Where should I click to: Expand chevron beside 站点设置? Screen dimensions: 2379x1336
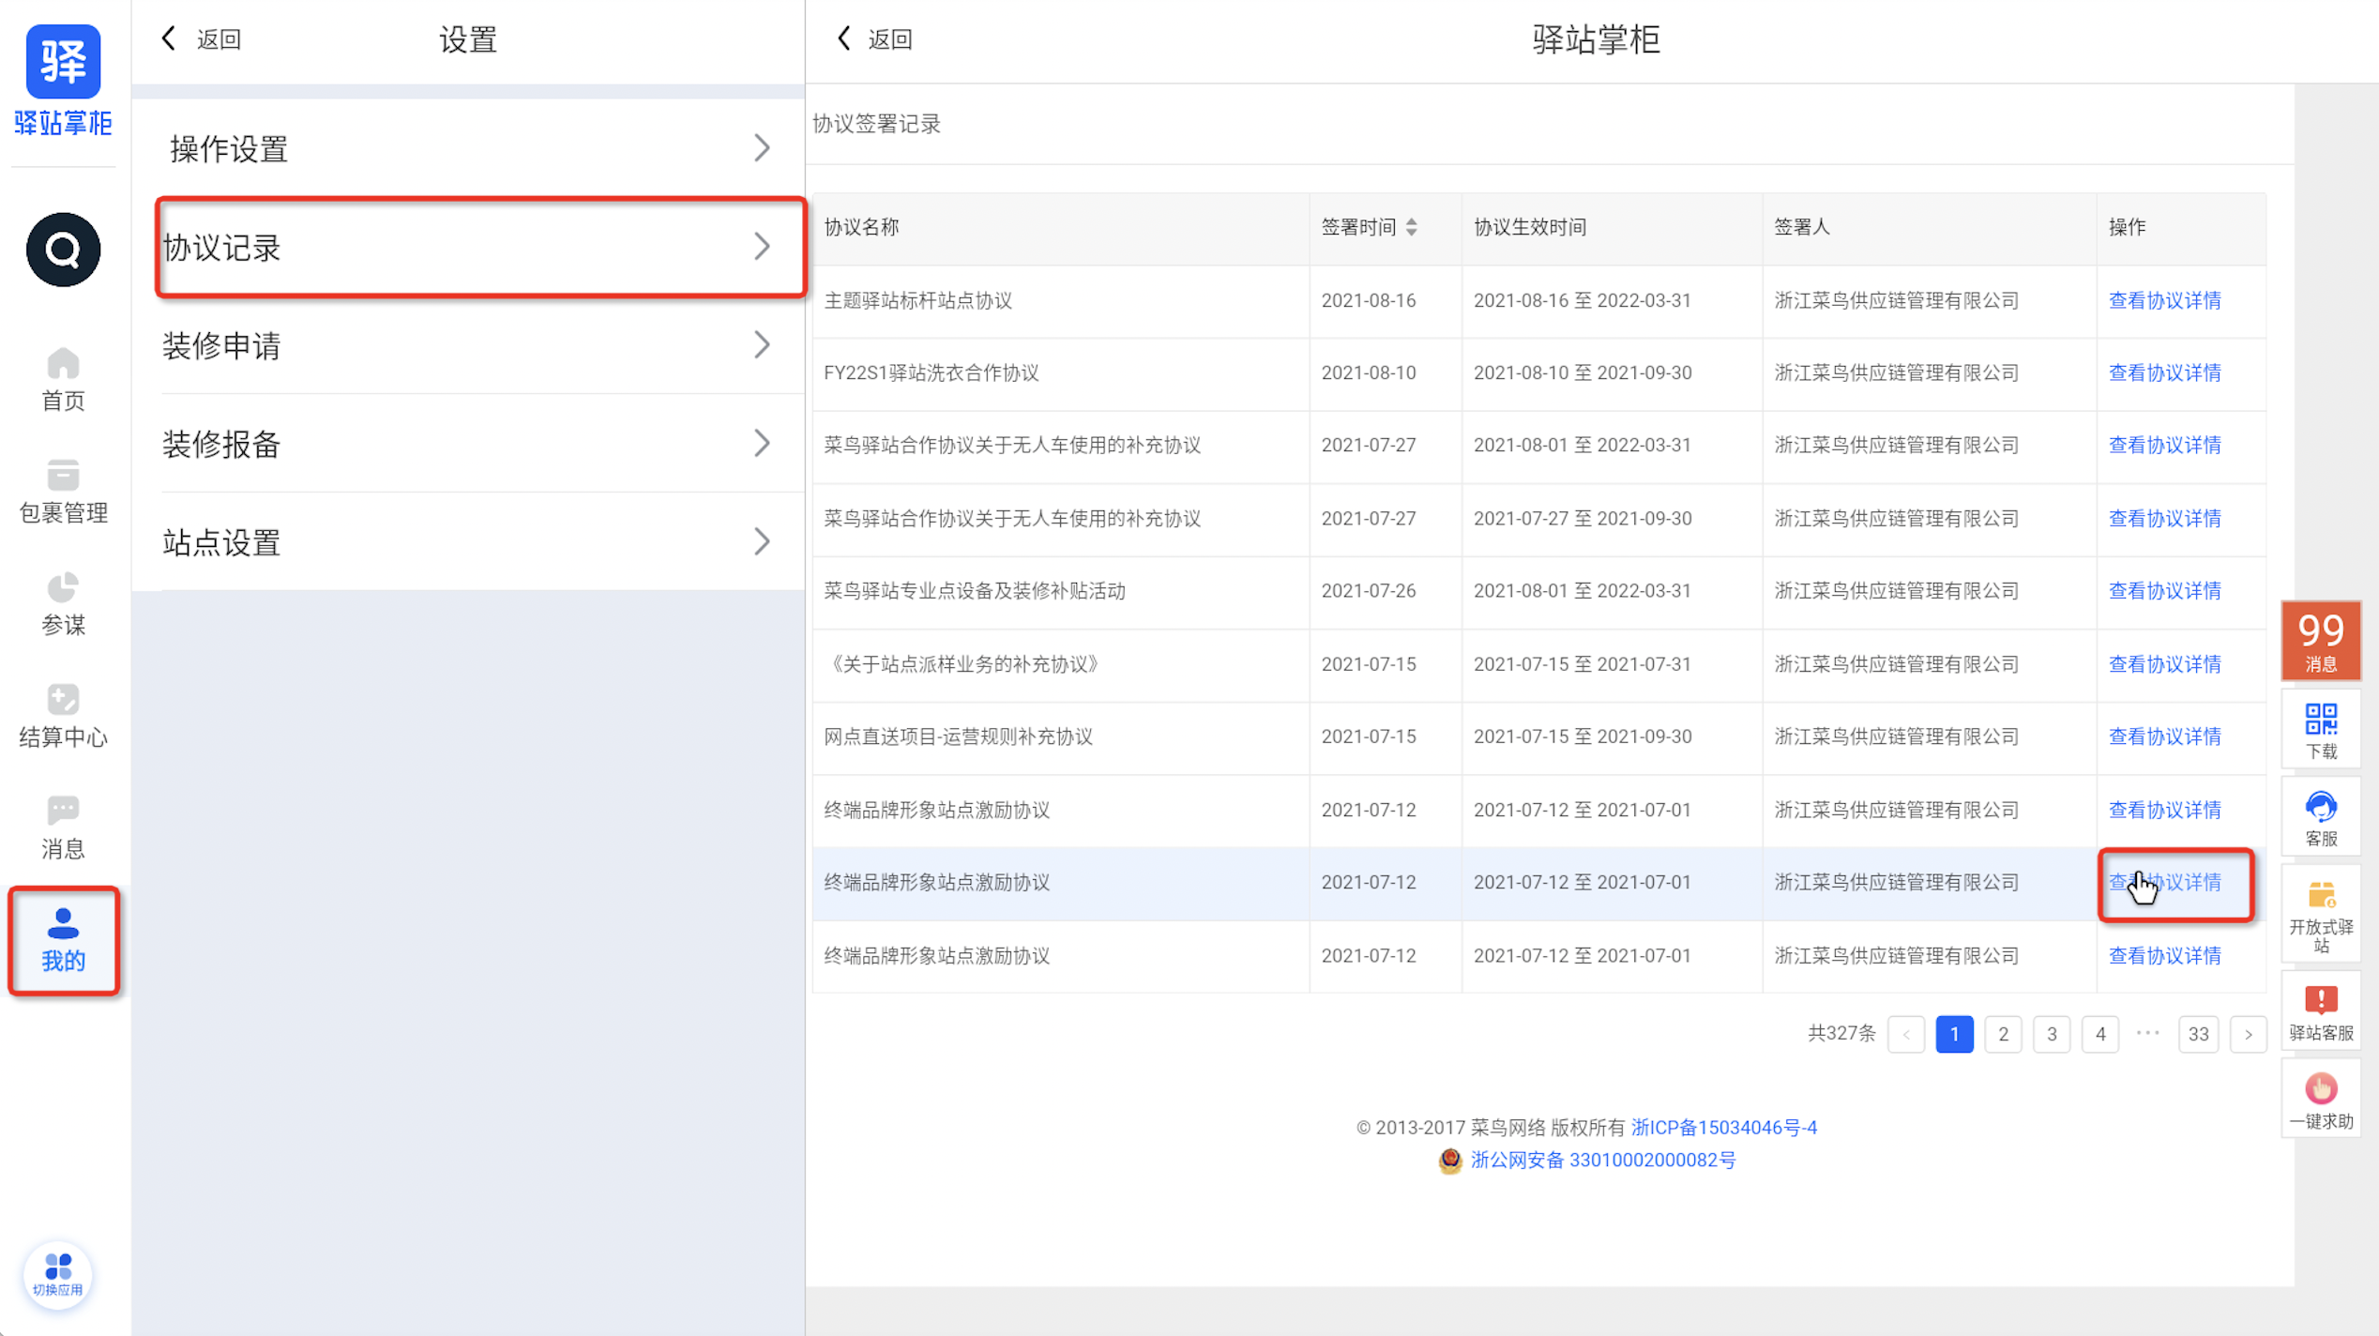762,541
